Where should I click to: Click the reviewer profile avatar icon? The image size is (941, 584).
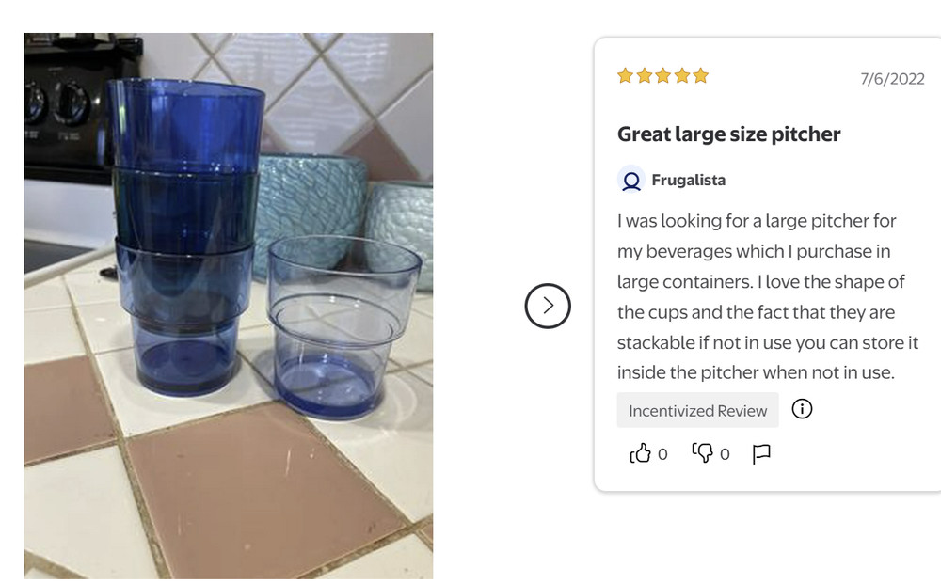pos(631,181)
